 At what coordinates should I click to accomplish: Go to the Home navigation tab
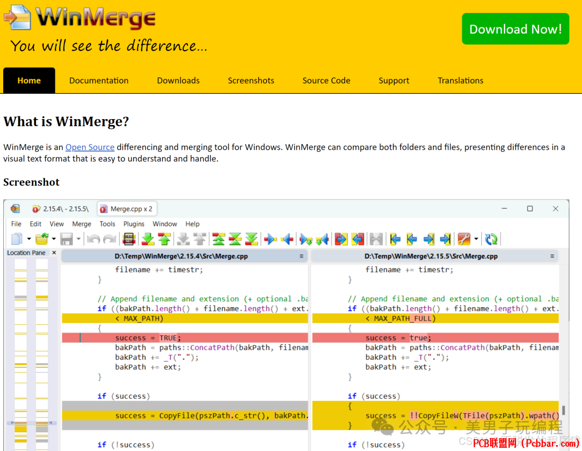pos(29,80)
